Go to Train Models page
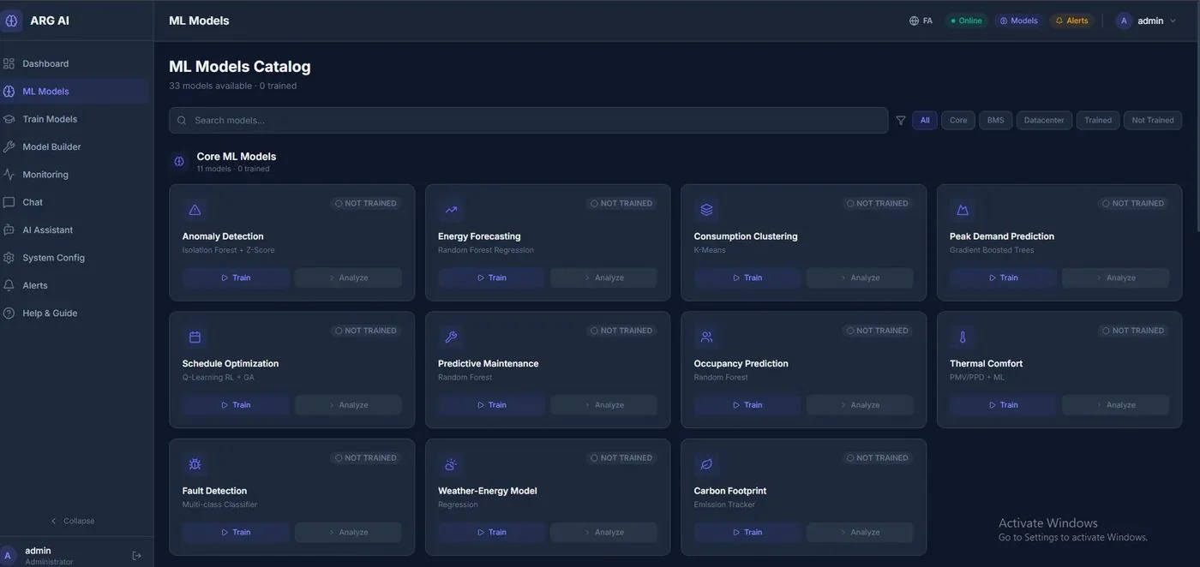The image size is (1200, 567). (75, 119)
